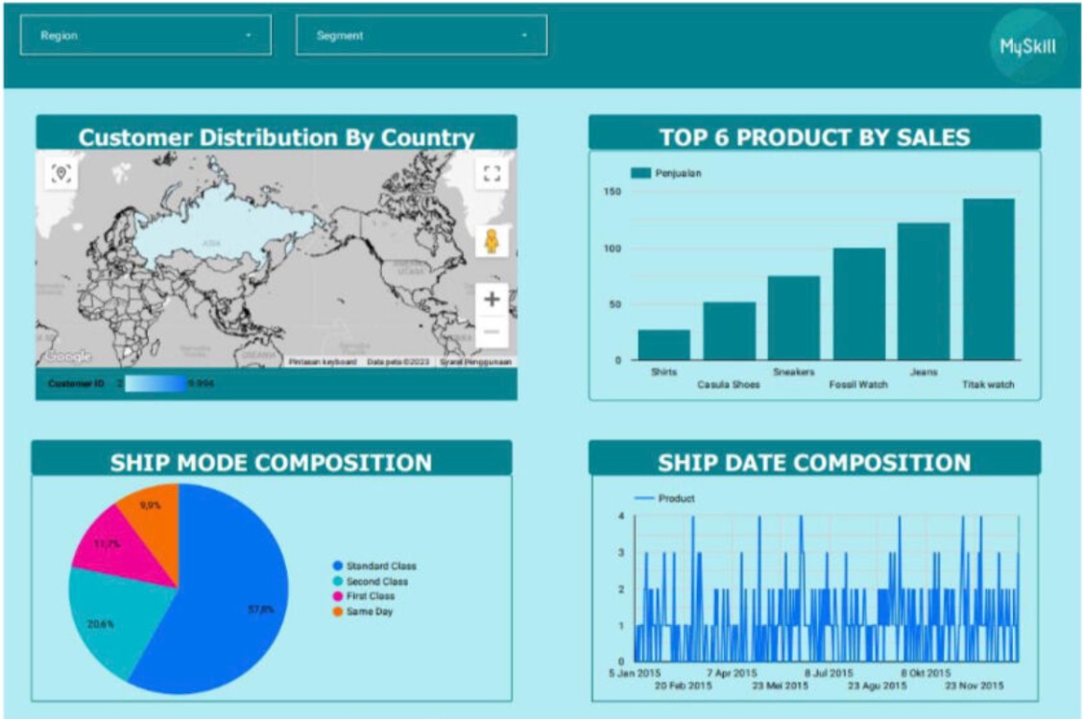Image resolution: width=1083 pixels, height=719 pixels.
Task: Toggle fullscreen map view
Action: click(492, 174)
